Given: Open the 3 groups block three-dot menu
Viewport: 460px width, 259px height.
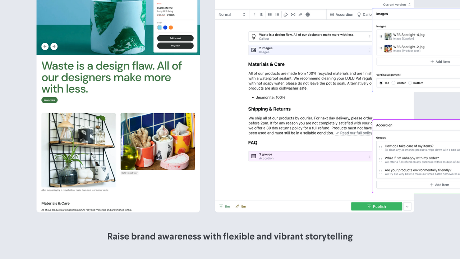Looking at the screenshot, I should (x=370, y=156).
